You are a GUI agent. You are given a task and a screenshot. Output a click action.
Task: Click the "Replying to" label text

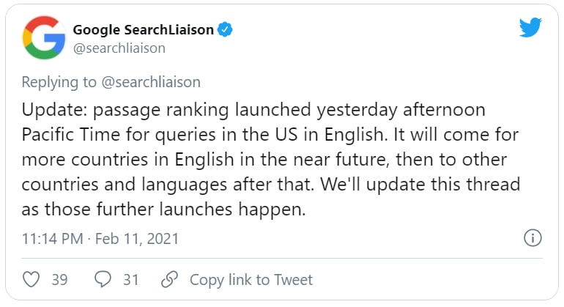(x=56, y=82)
